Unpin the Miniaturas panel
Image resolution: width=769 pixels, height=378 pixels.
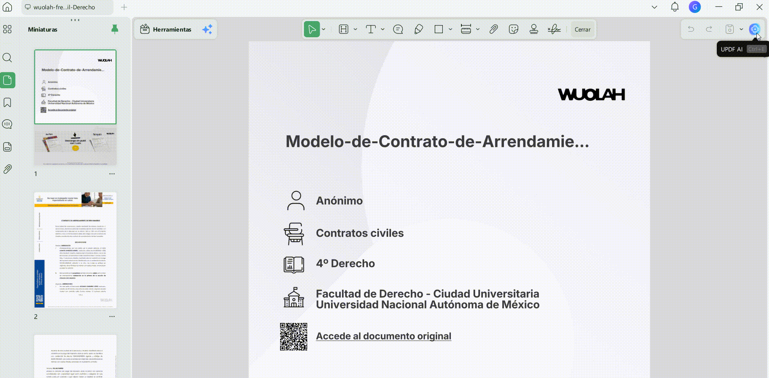[x=115, y=29]
